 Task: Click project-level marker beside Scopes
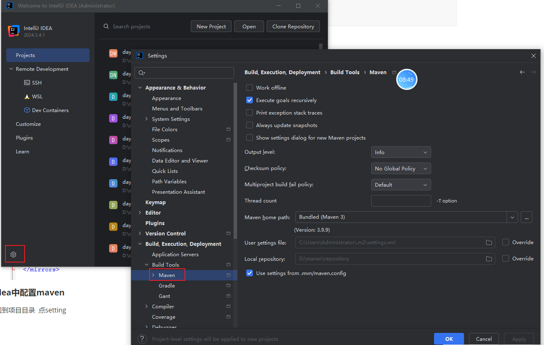tap(228, 140)
